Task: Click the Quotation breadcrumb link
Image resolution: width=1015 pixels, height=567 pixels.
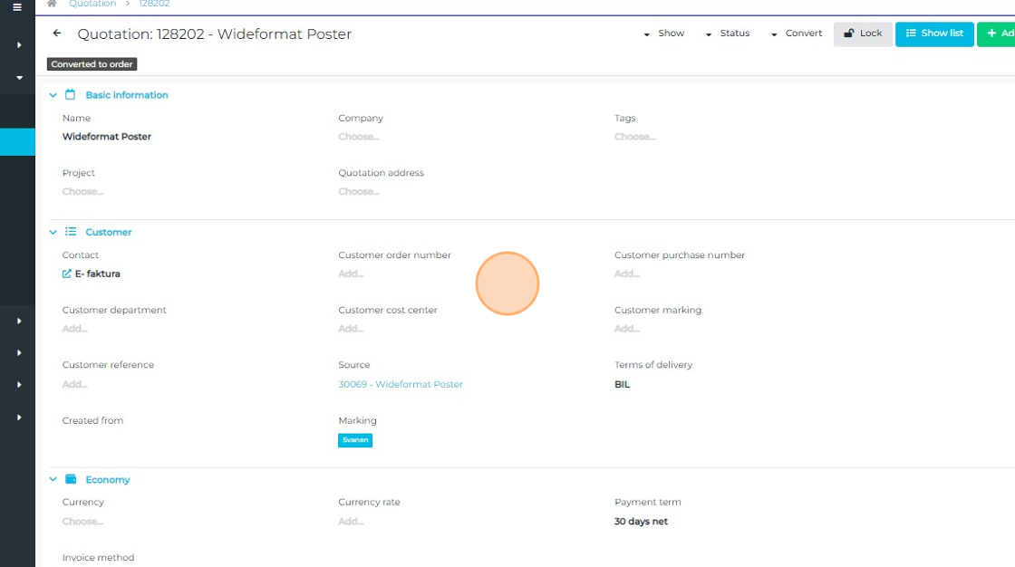Action: tap(92, 4)
